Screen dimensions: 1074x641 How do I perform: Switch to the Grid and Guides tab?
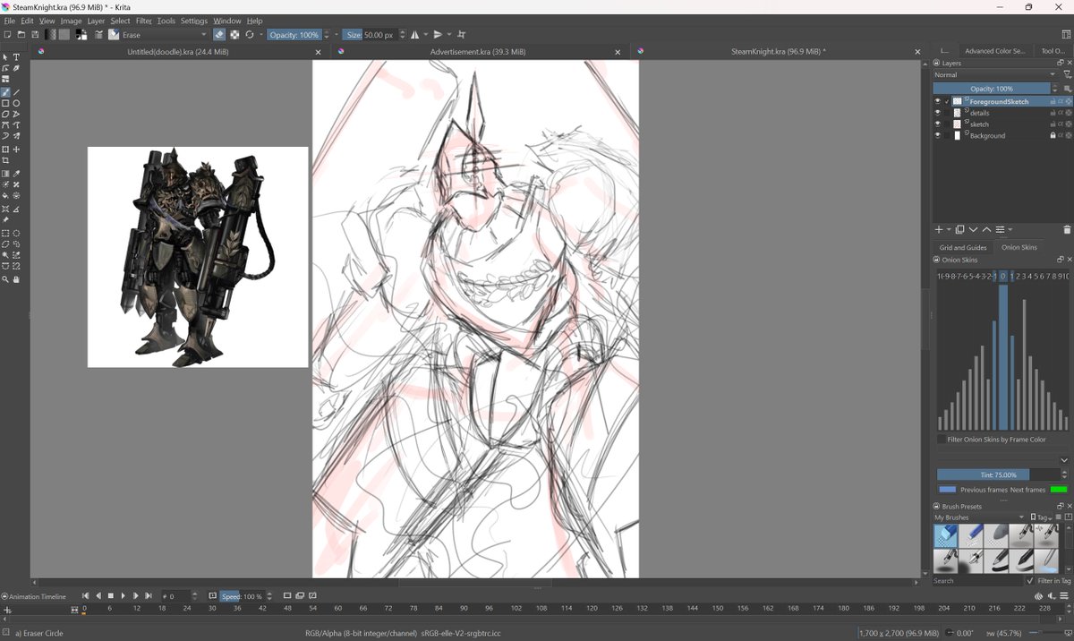click(x=963, y=247)
